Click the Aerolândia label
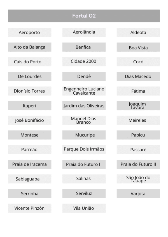Screen dimensions: 168x237 [x=84, y=32]
